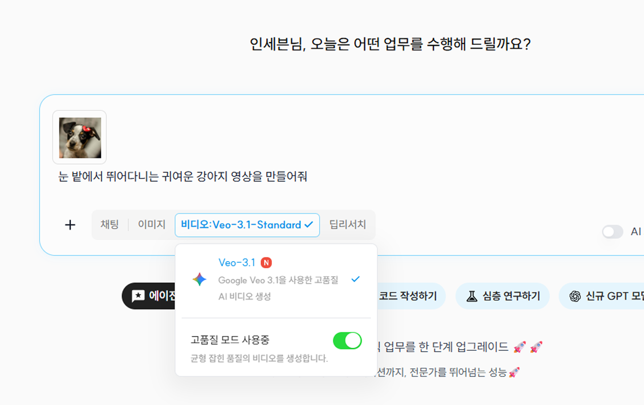
Task: Click into the prompt text about 강아지 영상
Action: (x=183, y=177)
